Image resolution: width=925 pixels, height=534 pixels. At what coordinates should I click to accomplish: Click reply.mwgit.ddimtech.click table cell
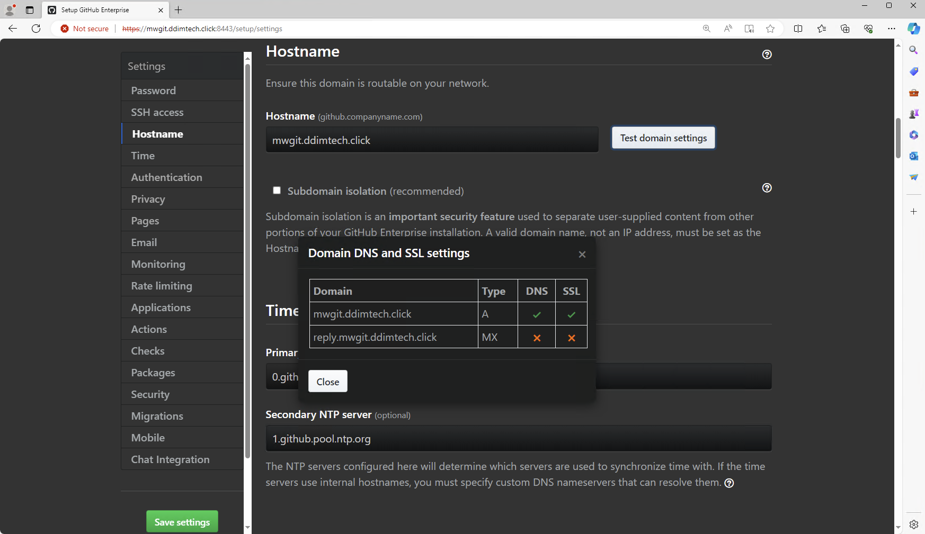(x=394, y=337)
